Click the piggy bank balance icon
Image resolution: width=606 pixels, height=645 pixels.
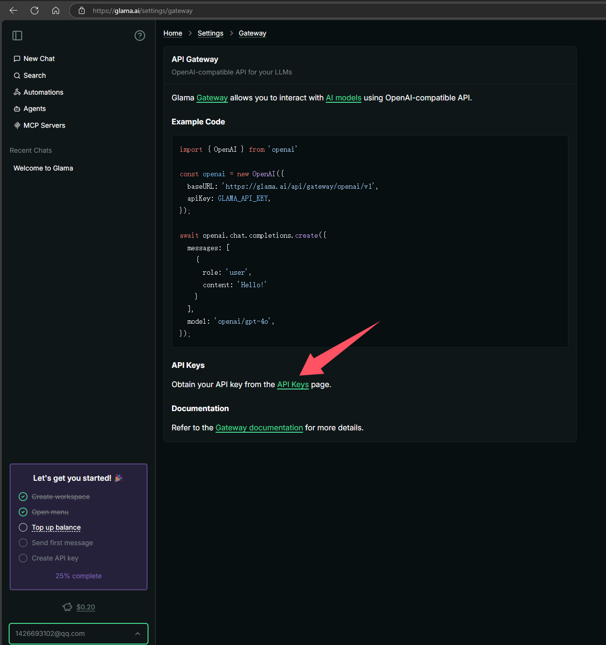pyautogui.click(x=67, y=607)
